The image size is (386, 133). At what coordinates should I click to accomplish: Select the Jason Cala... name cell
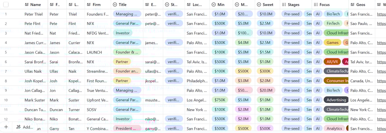(x=36, y=52)
